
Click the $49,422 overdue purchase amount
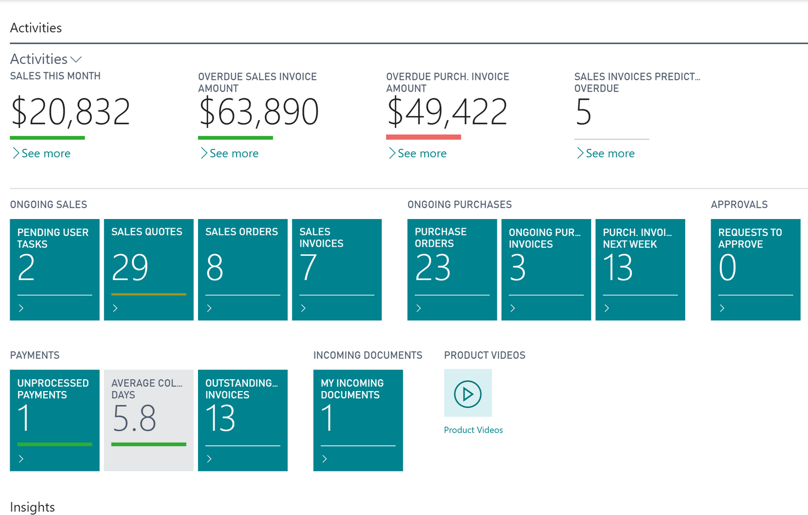click(447, 112)
